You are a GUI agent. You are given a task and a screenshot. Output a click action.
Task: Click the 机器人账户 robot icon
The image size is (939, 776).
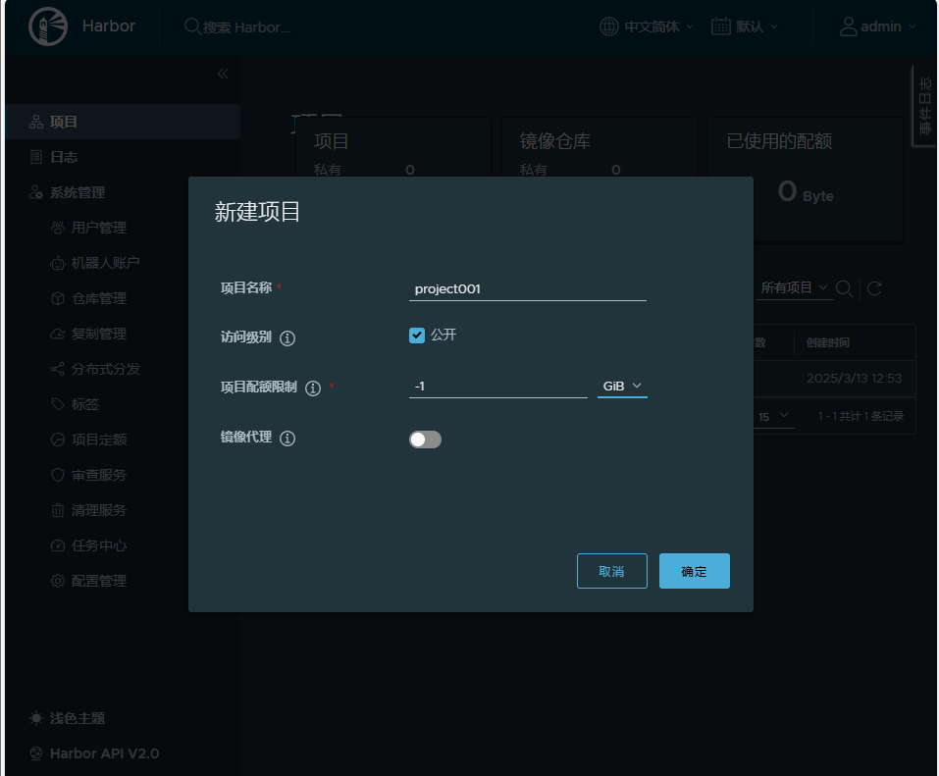(x=58, y=263)
